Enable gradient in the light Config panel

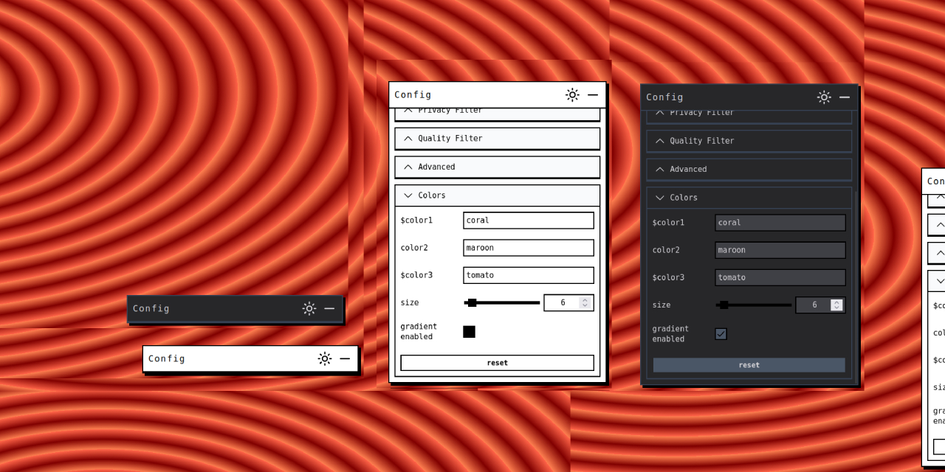point(469,331)
